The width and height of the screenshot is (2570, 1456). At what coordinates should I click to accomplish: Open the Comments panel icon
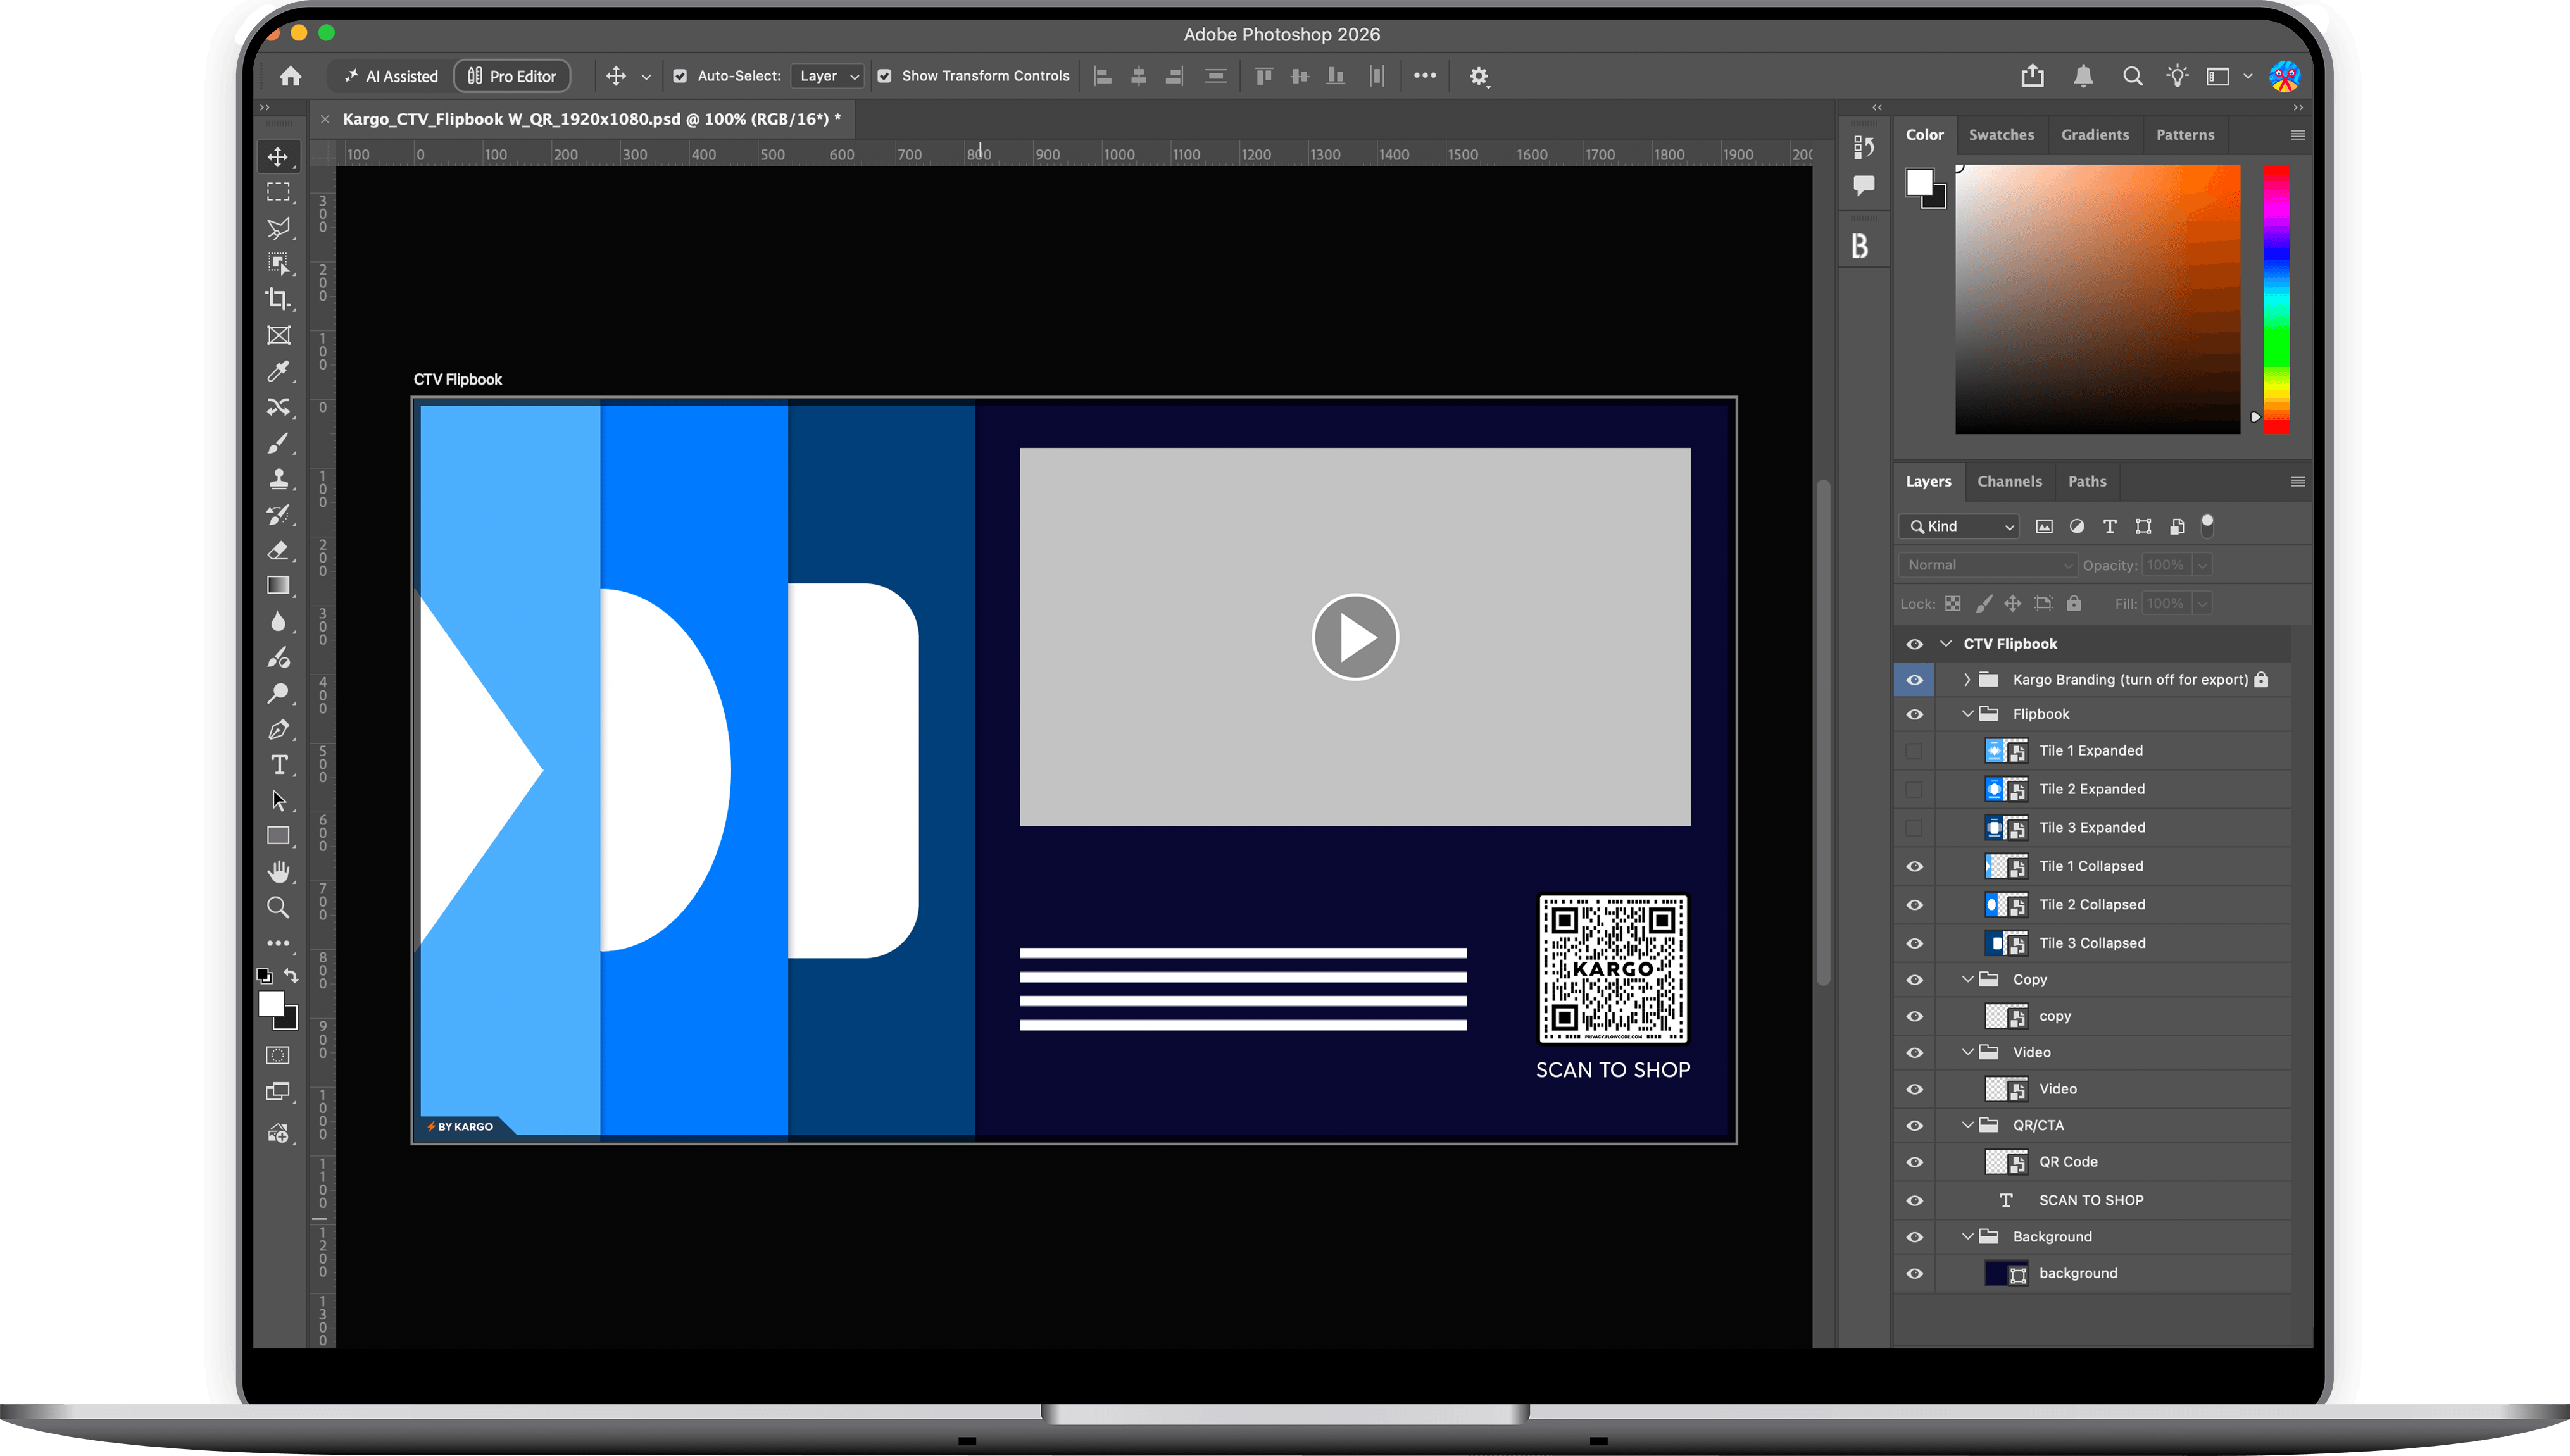pos(1863,185)
